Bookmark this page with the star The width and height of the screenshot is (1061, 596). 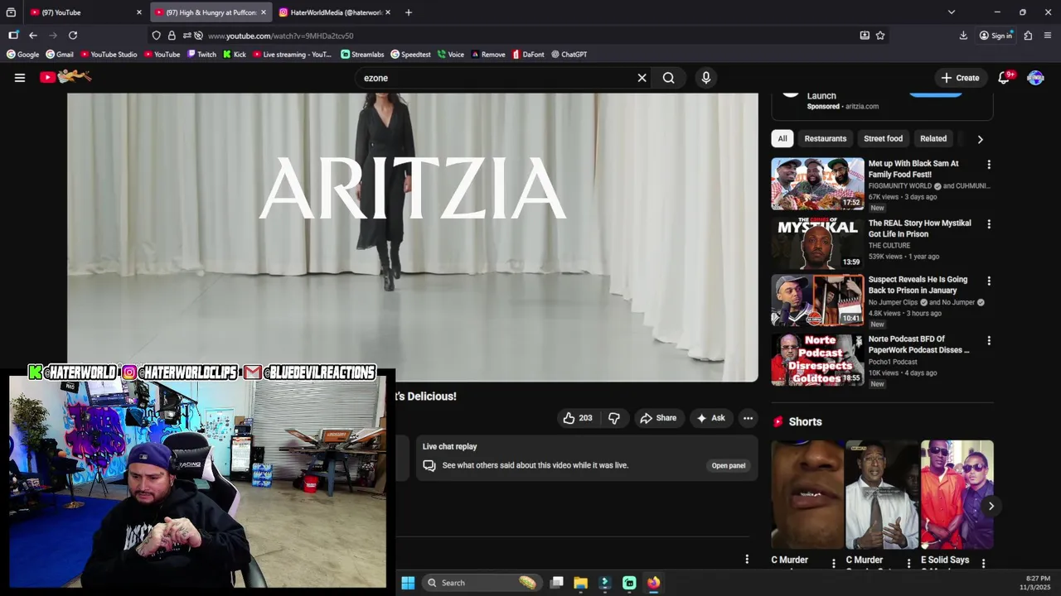880,36
